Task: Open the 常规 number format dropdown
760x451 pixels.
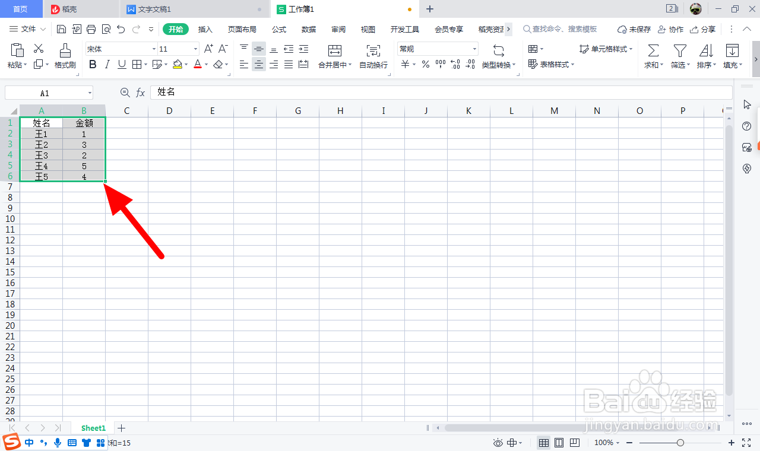Action: [x=474, y=49]
